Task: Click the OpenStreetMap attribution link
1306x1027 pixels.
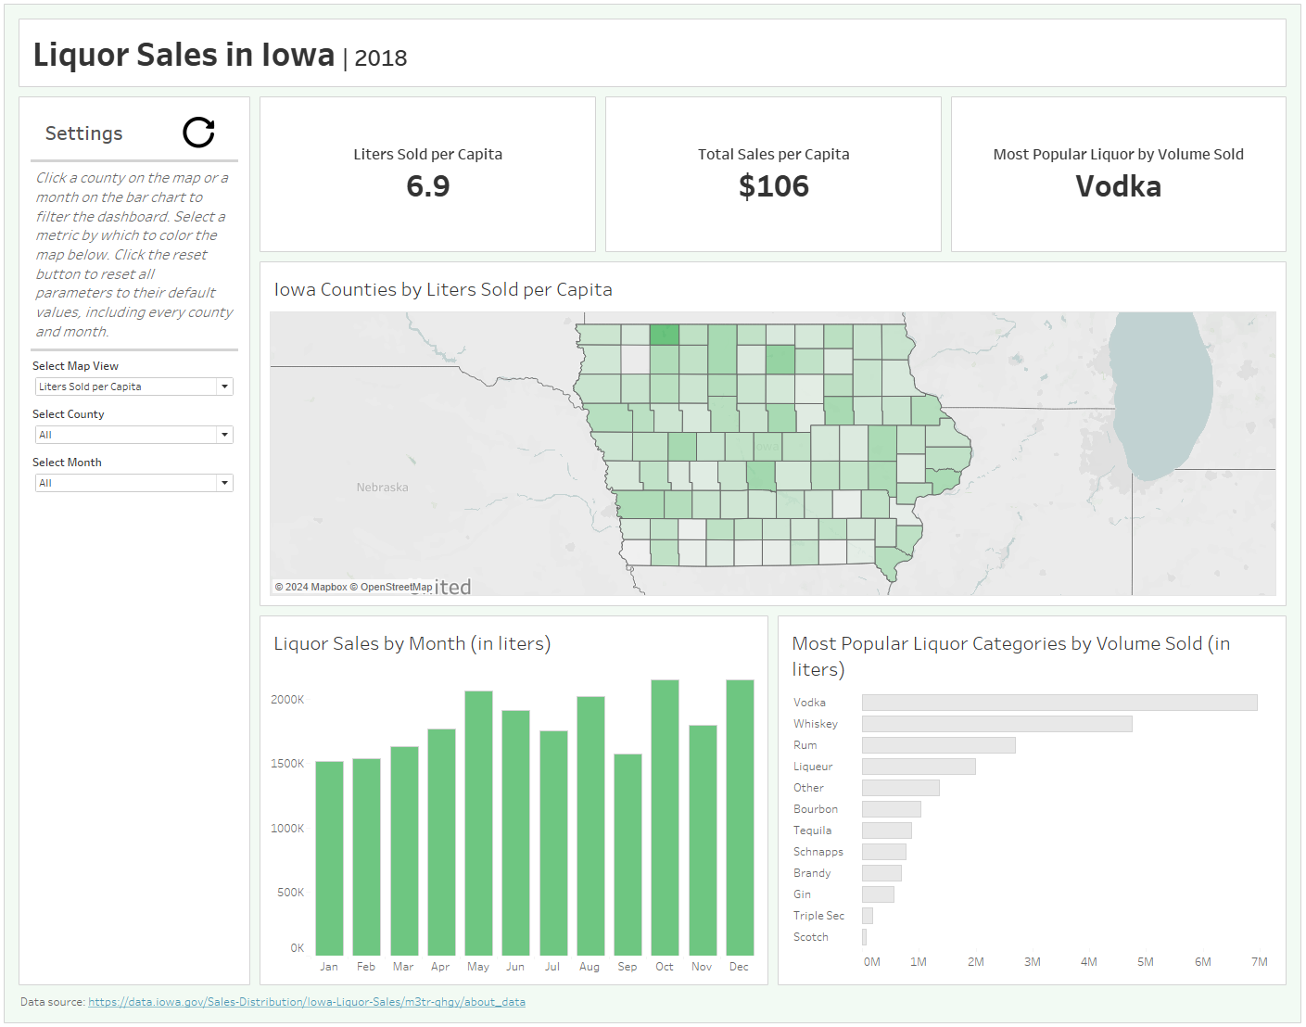Action: coord(396,587)
